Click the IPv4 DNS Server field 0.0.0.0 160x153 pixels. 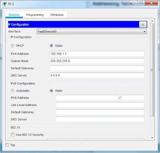pyautogui.click(x=97, y=75)
